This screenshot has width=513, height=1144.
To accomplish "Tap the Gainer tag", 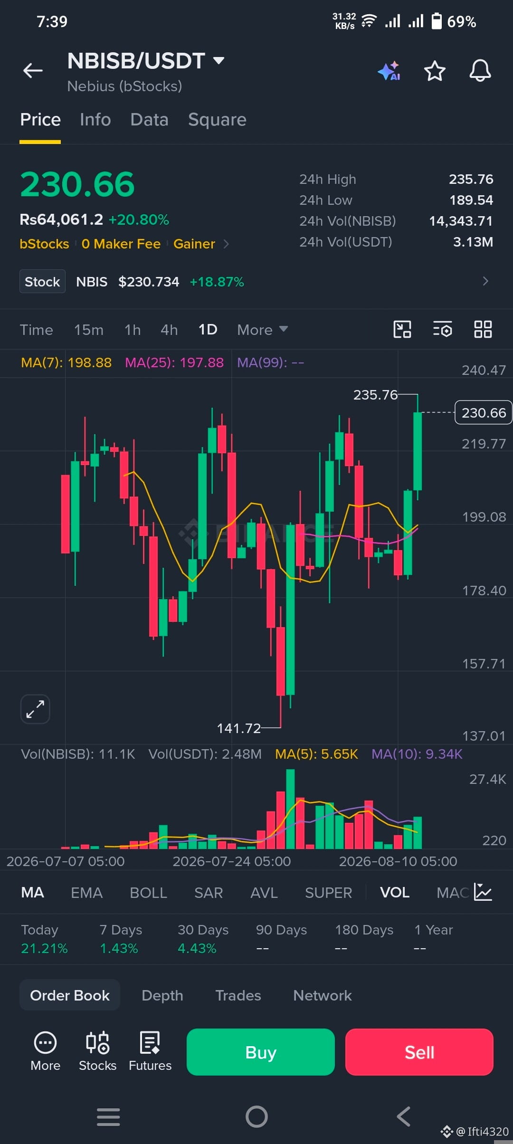I will (x=194, y=244).
